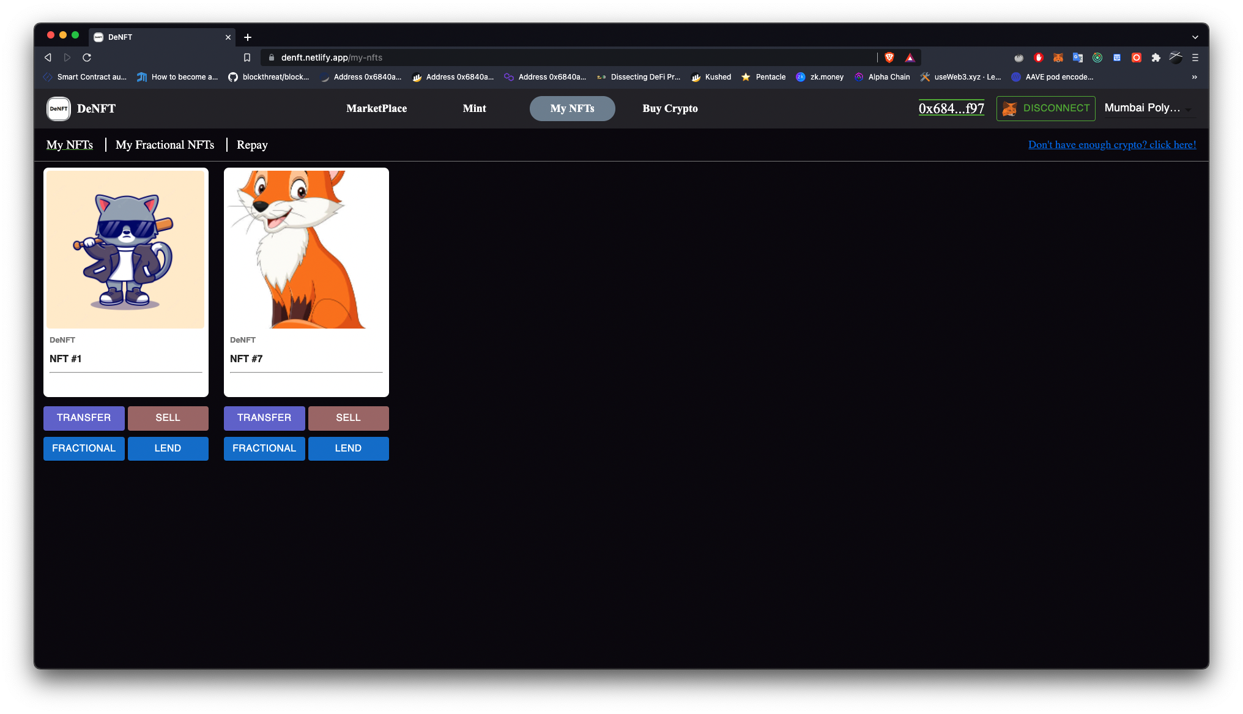Open the Repay section

click(x=252, y=145)
